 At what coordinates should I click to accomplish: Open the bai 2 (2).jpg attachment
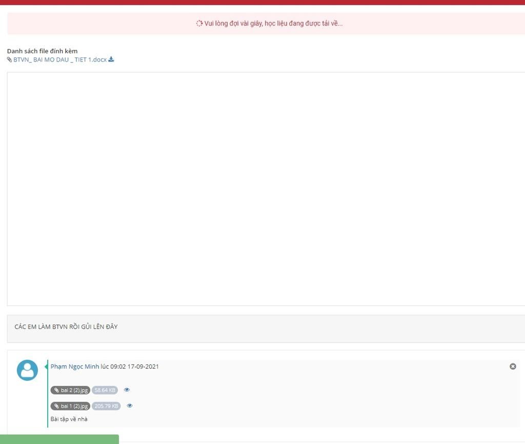tap(70, 390)
